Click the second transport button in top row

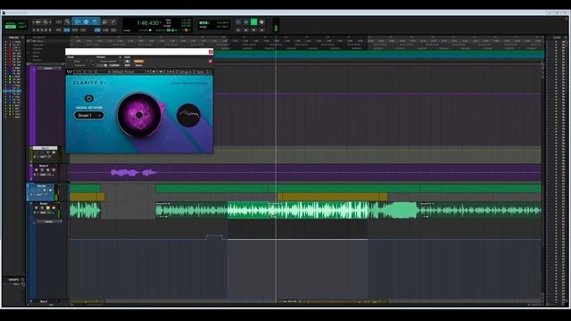246,21
